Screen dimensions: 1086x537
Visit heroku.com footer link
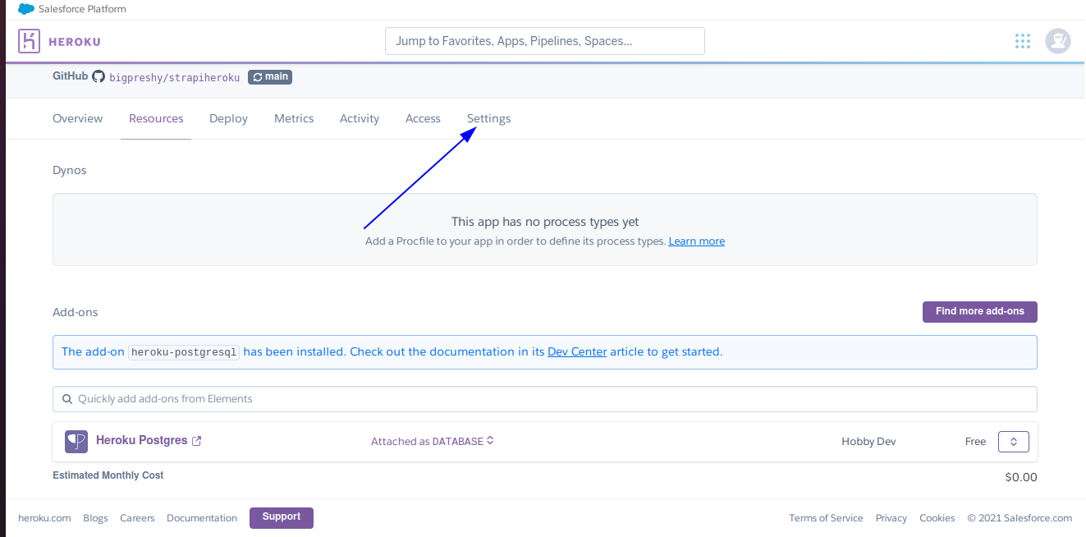44,518
